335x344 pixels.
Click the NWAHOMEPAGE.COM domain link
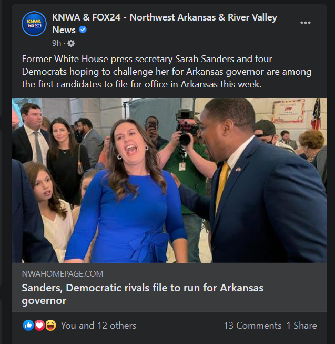[63, 274]
